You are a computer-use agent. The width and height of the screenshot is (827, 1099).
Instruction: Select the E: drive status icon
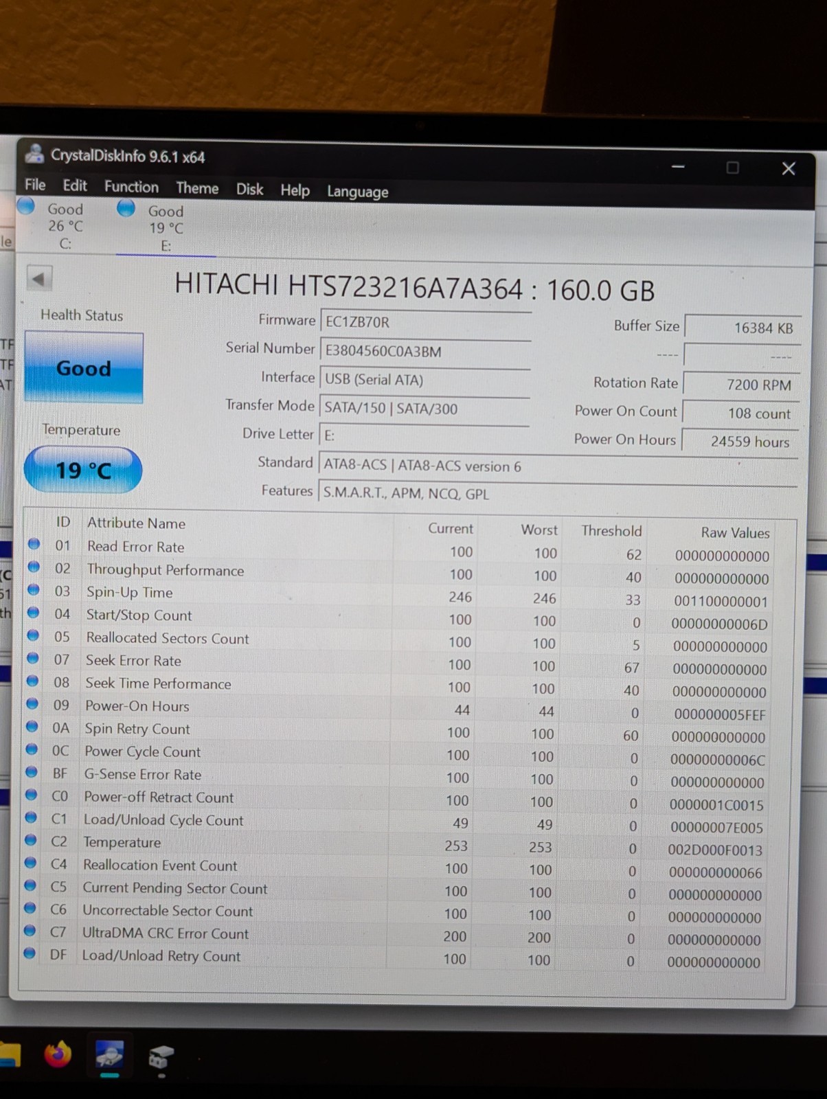tap(126, 208)
